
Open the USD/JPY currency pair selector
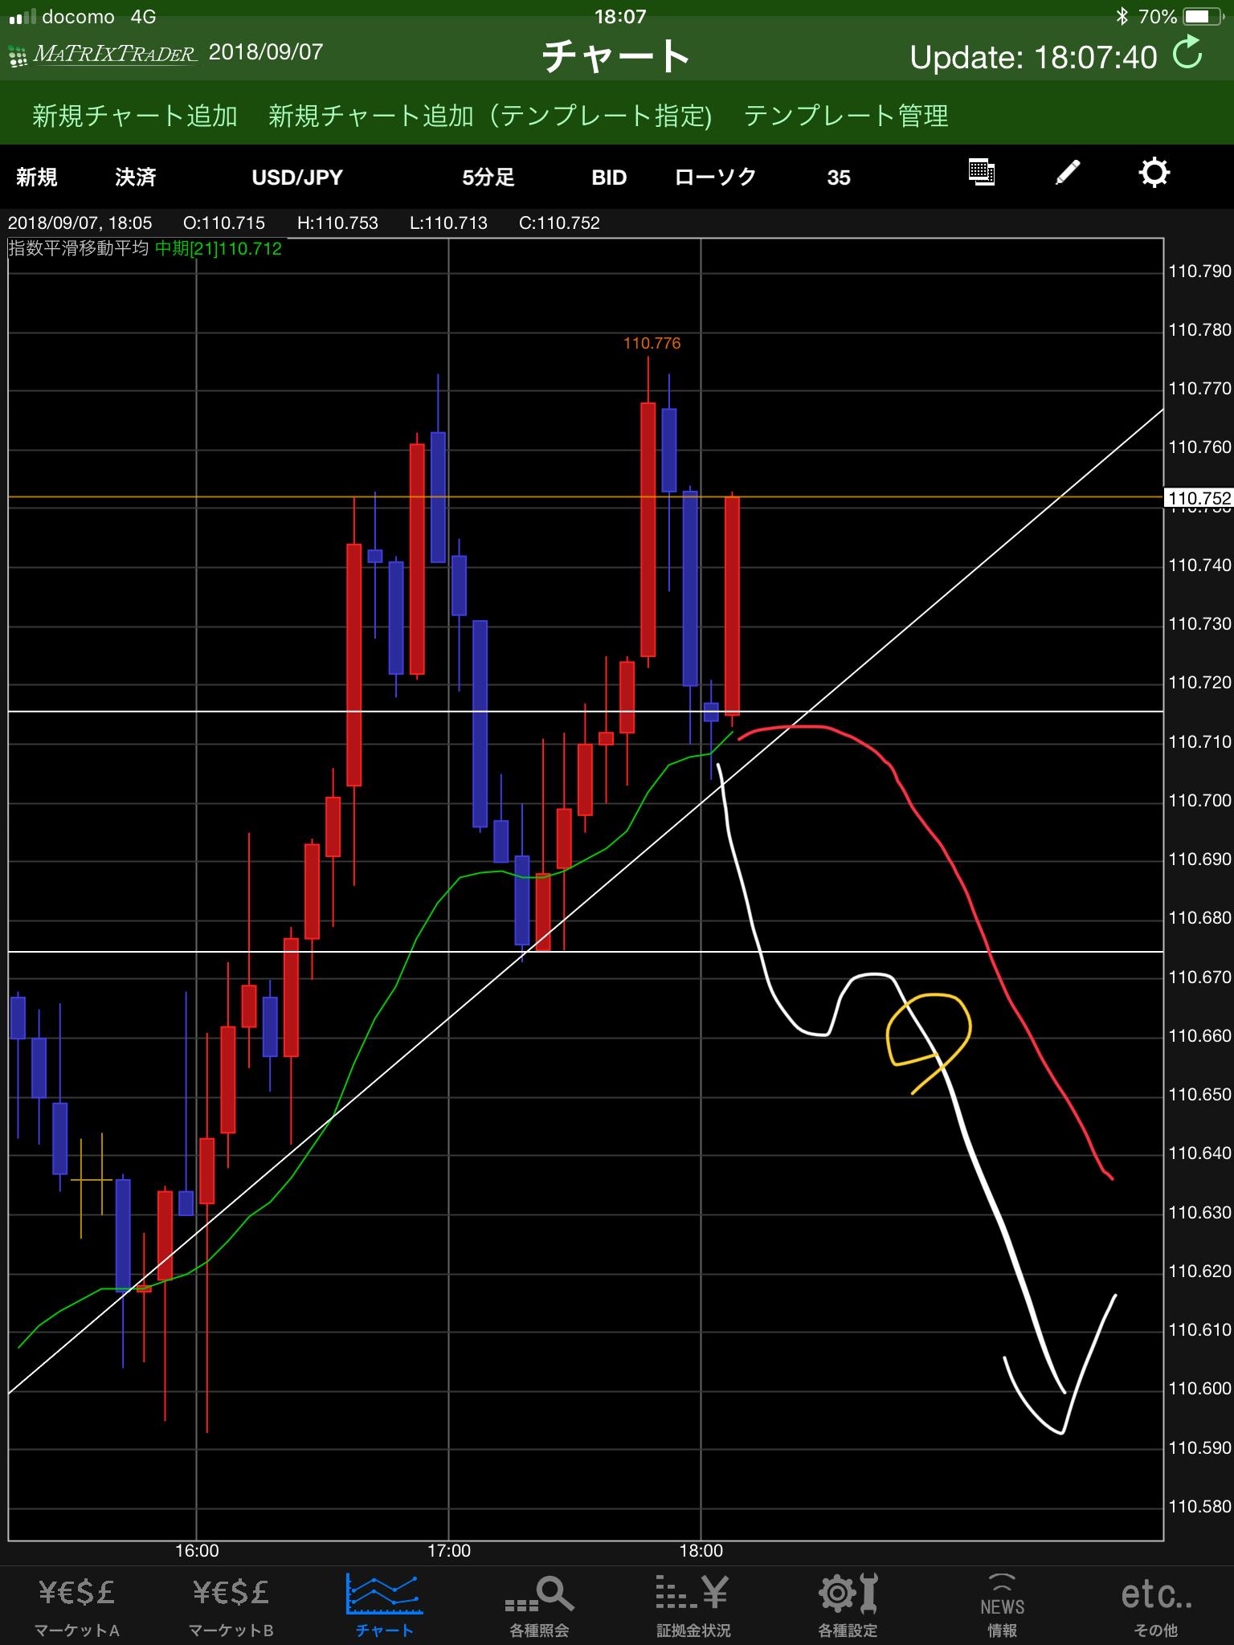(297, 178)
